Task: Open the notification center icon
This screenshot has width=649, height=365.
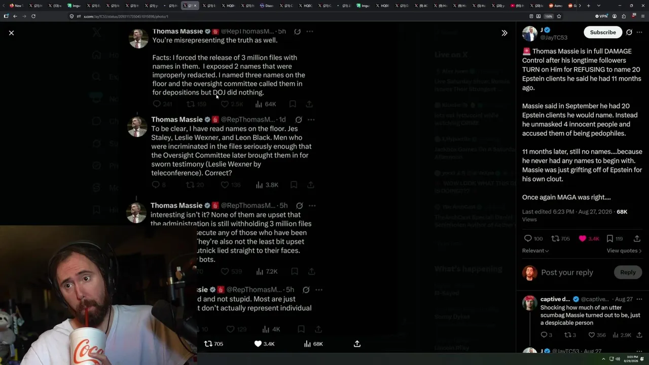Action: pyautogui.click(x=643, y=359)
